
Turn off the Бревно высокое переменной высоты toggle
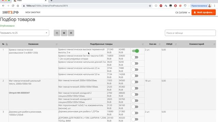coord(136,51)
